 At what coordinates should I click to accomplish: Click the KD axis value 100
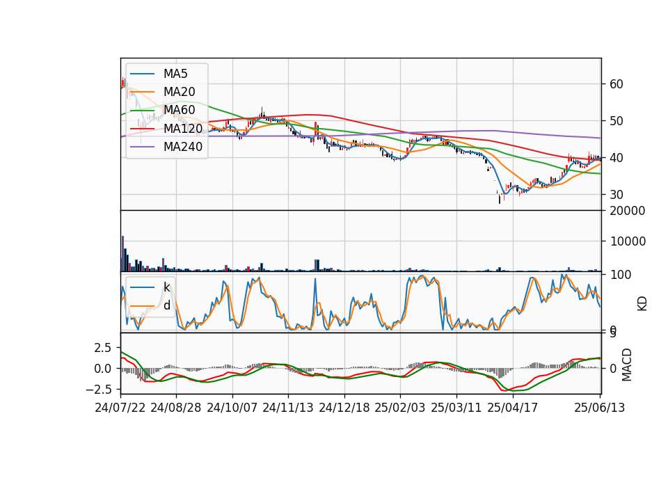pyautogui.click(x=621, y=275)
